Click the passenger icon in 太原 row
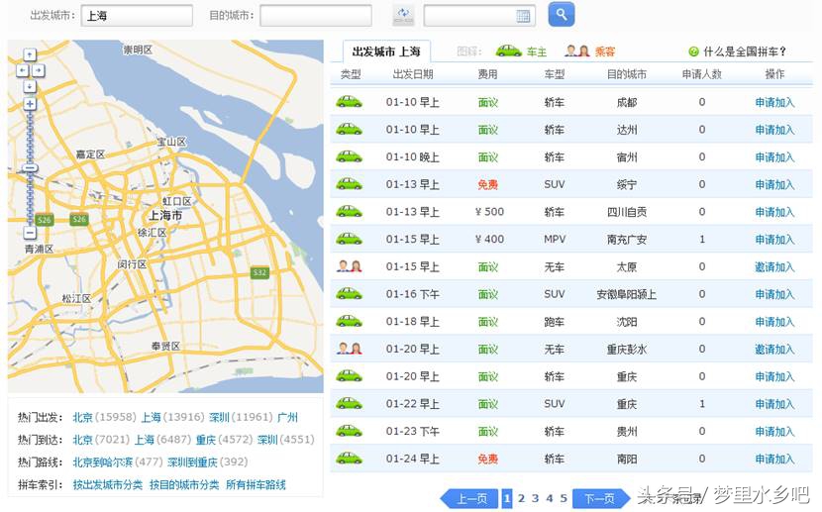 pyautogui.click(x=350, y=266)
